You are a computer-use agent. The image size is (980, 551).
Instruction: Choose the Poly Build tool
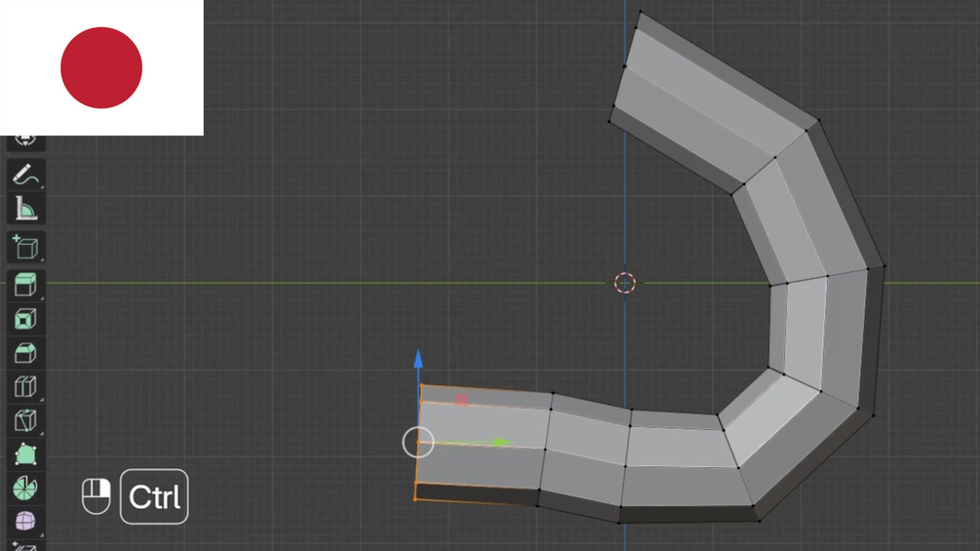coord(25,454)
